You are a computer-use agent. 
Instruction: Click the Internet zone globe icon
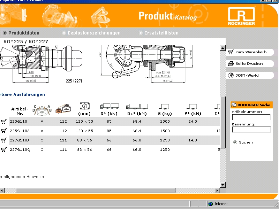[210, 204]
